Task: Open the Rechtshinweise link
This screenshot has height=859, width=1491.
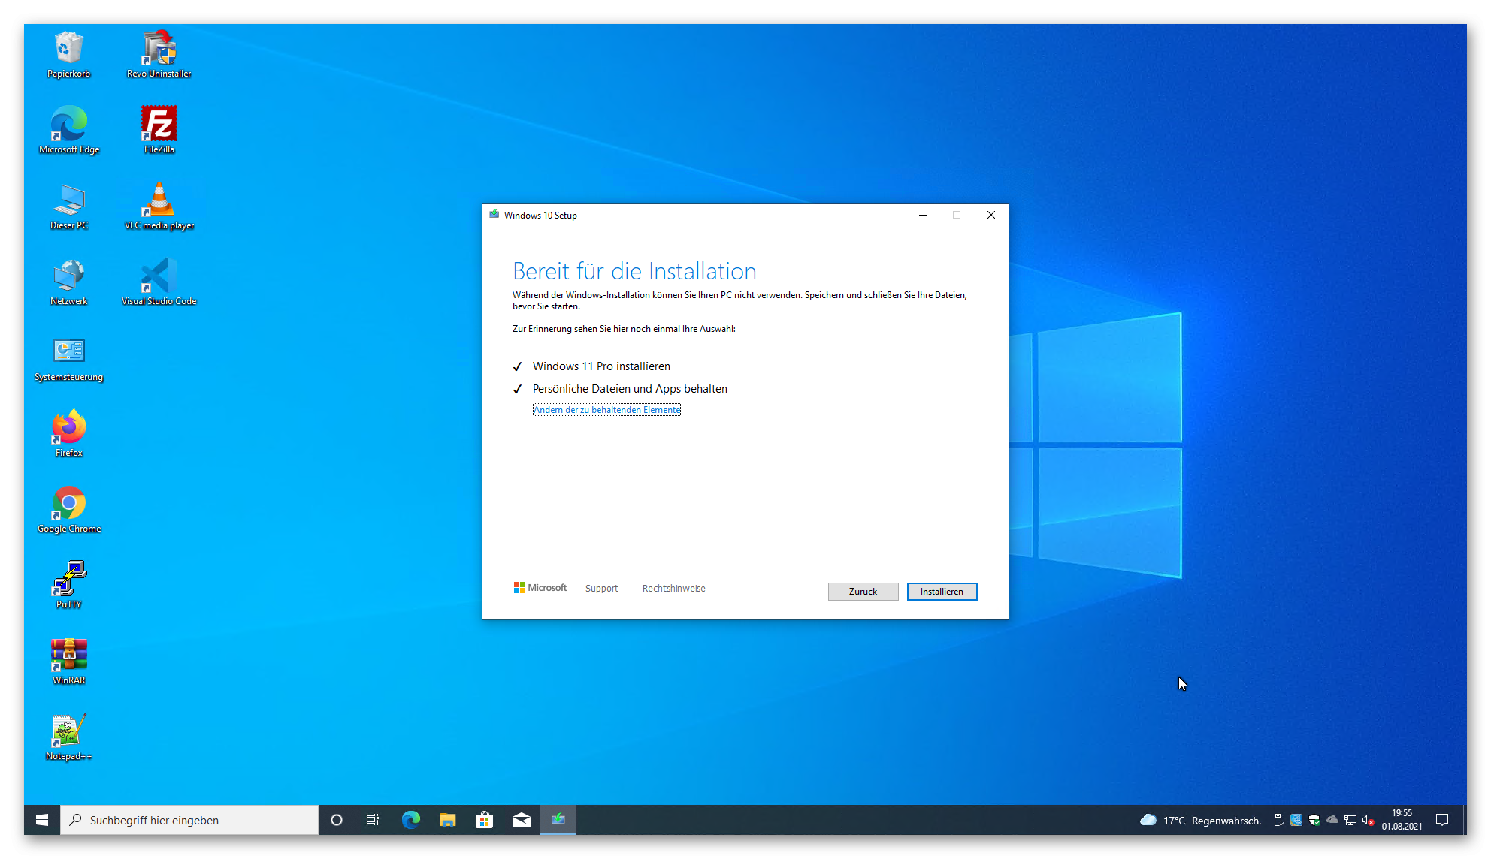Action: click(673, 589)
